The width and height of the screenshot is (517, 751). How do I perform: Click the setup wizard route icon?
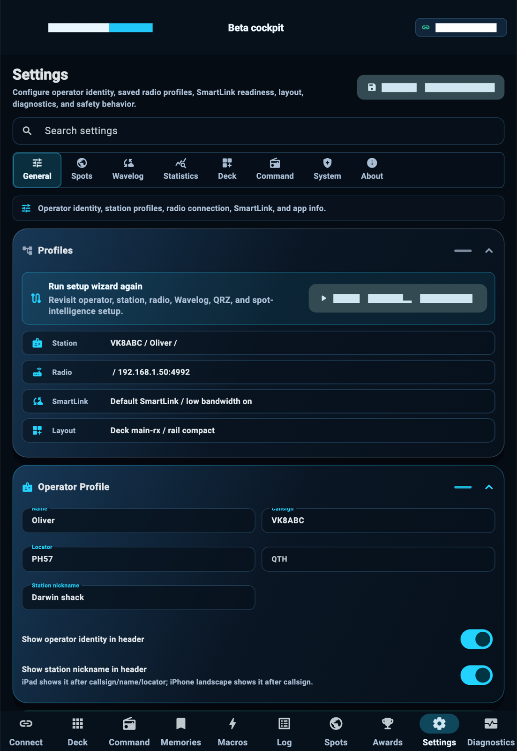coord(36,298)
